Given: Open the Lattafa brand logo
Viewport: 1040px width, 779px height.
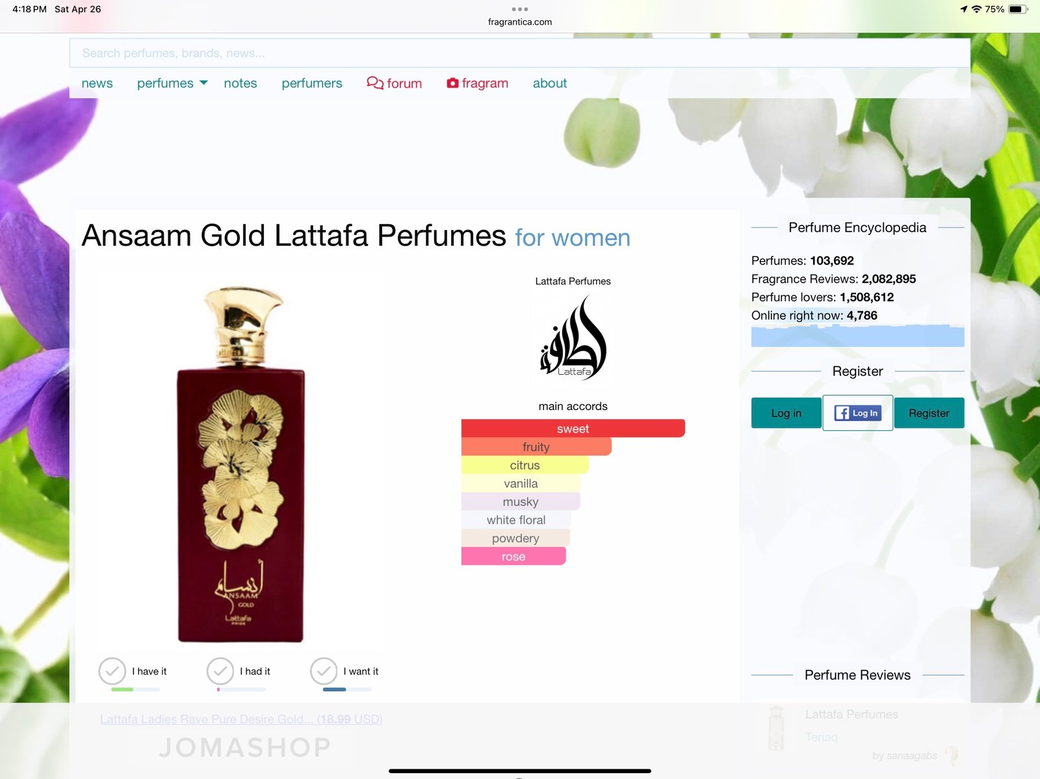Looking at the screenshot, I should [x=573, y=338].
